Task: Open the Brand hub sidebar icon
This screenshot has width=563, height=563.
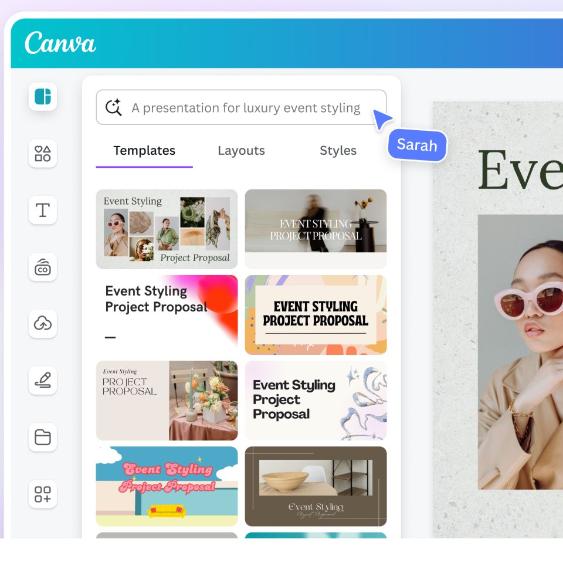Action: pos(43,267)
